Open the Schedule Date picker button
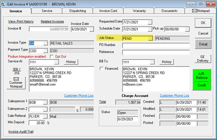The height and width of the screenshot is (140, 217). (x=150, y=29)
